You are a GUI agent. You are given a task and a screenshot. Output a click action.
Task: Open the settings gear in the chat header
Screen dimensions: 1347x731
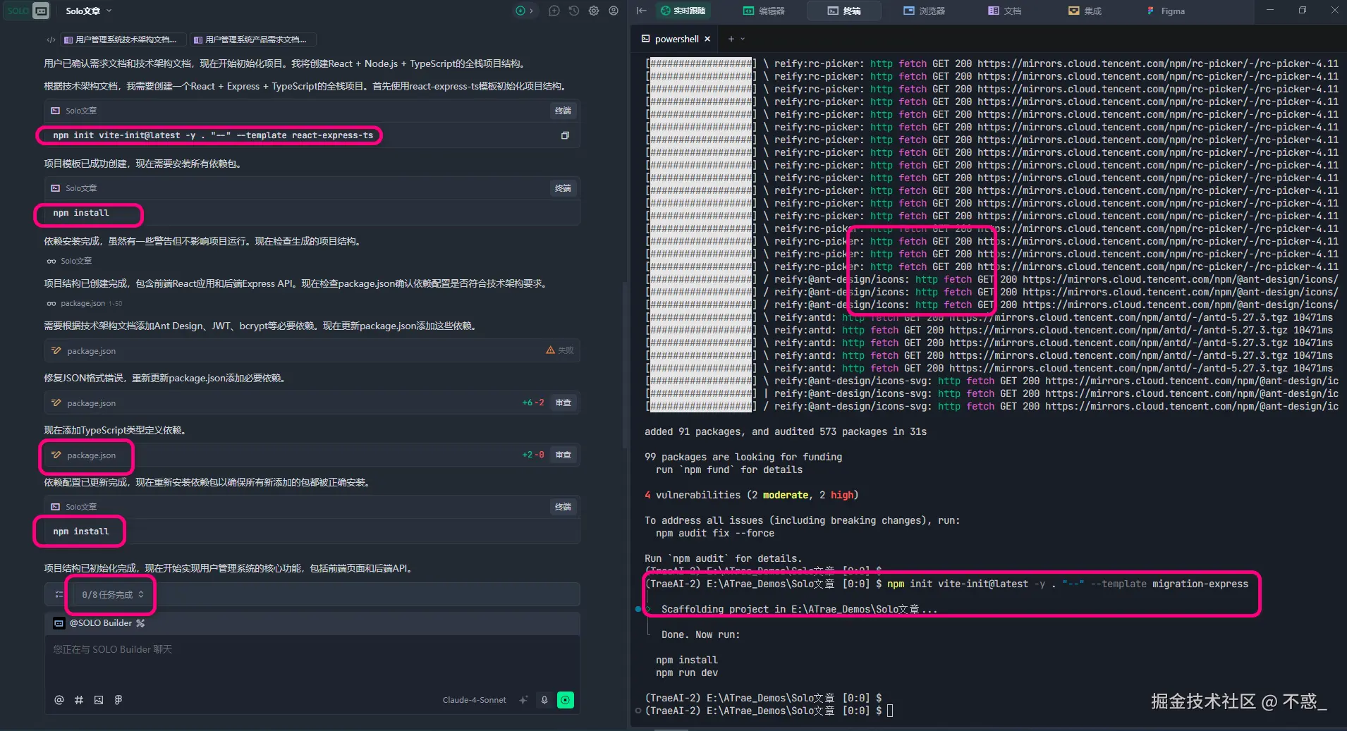click(594, 11)
